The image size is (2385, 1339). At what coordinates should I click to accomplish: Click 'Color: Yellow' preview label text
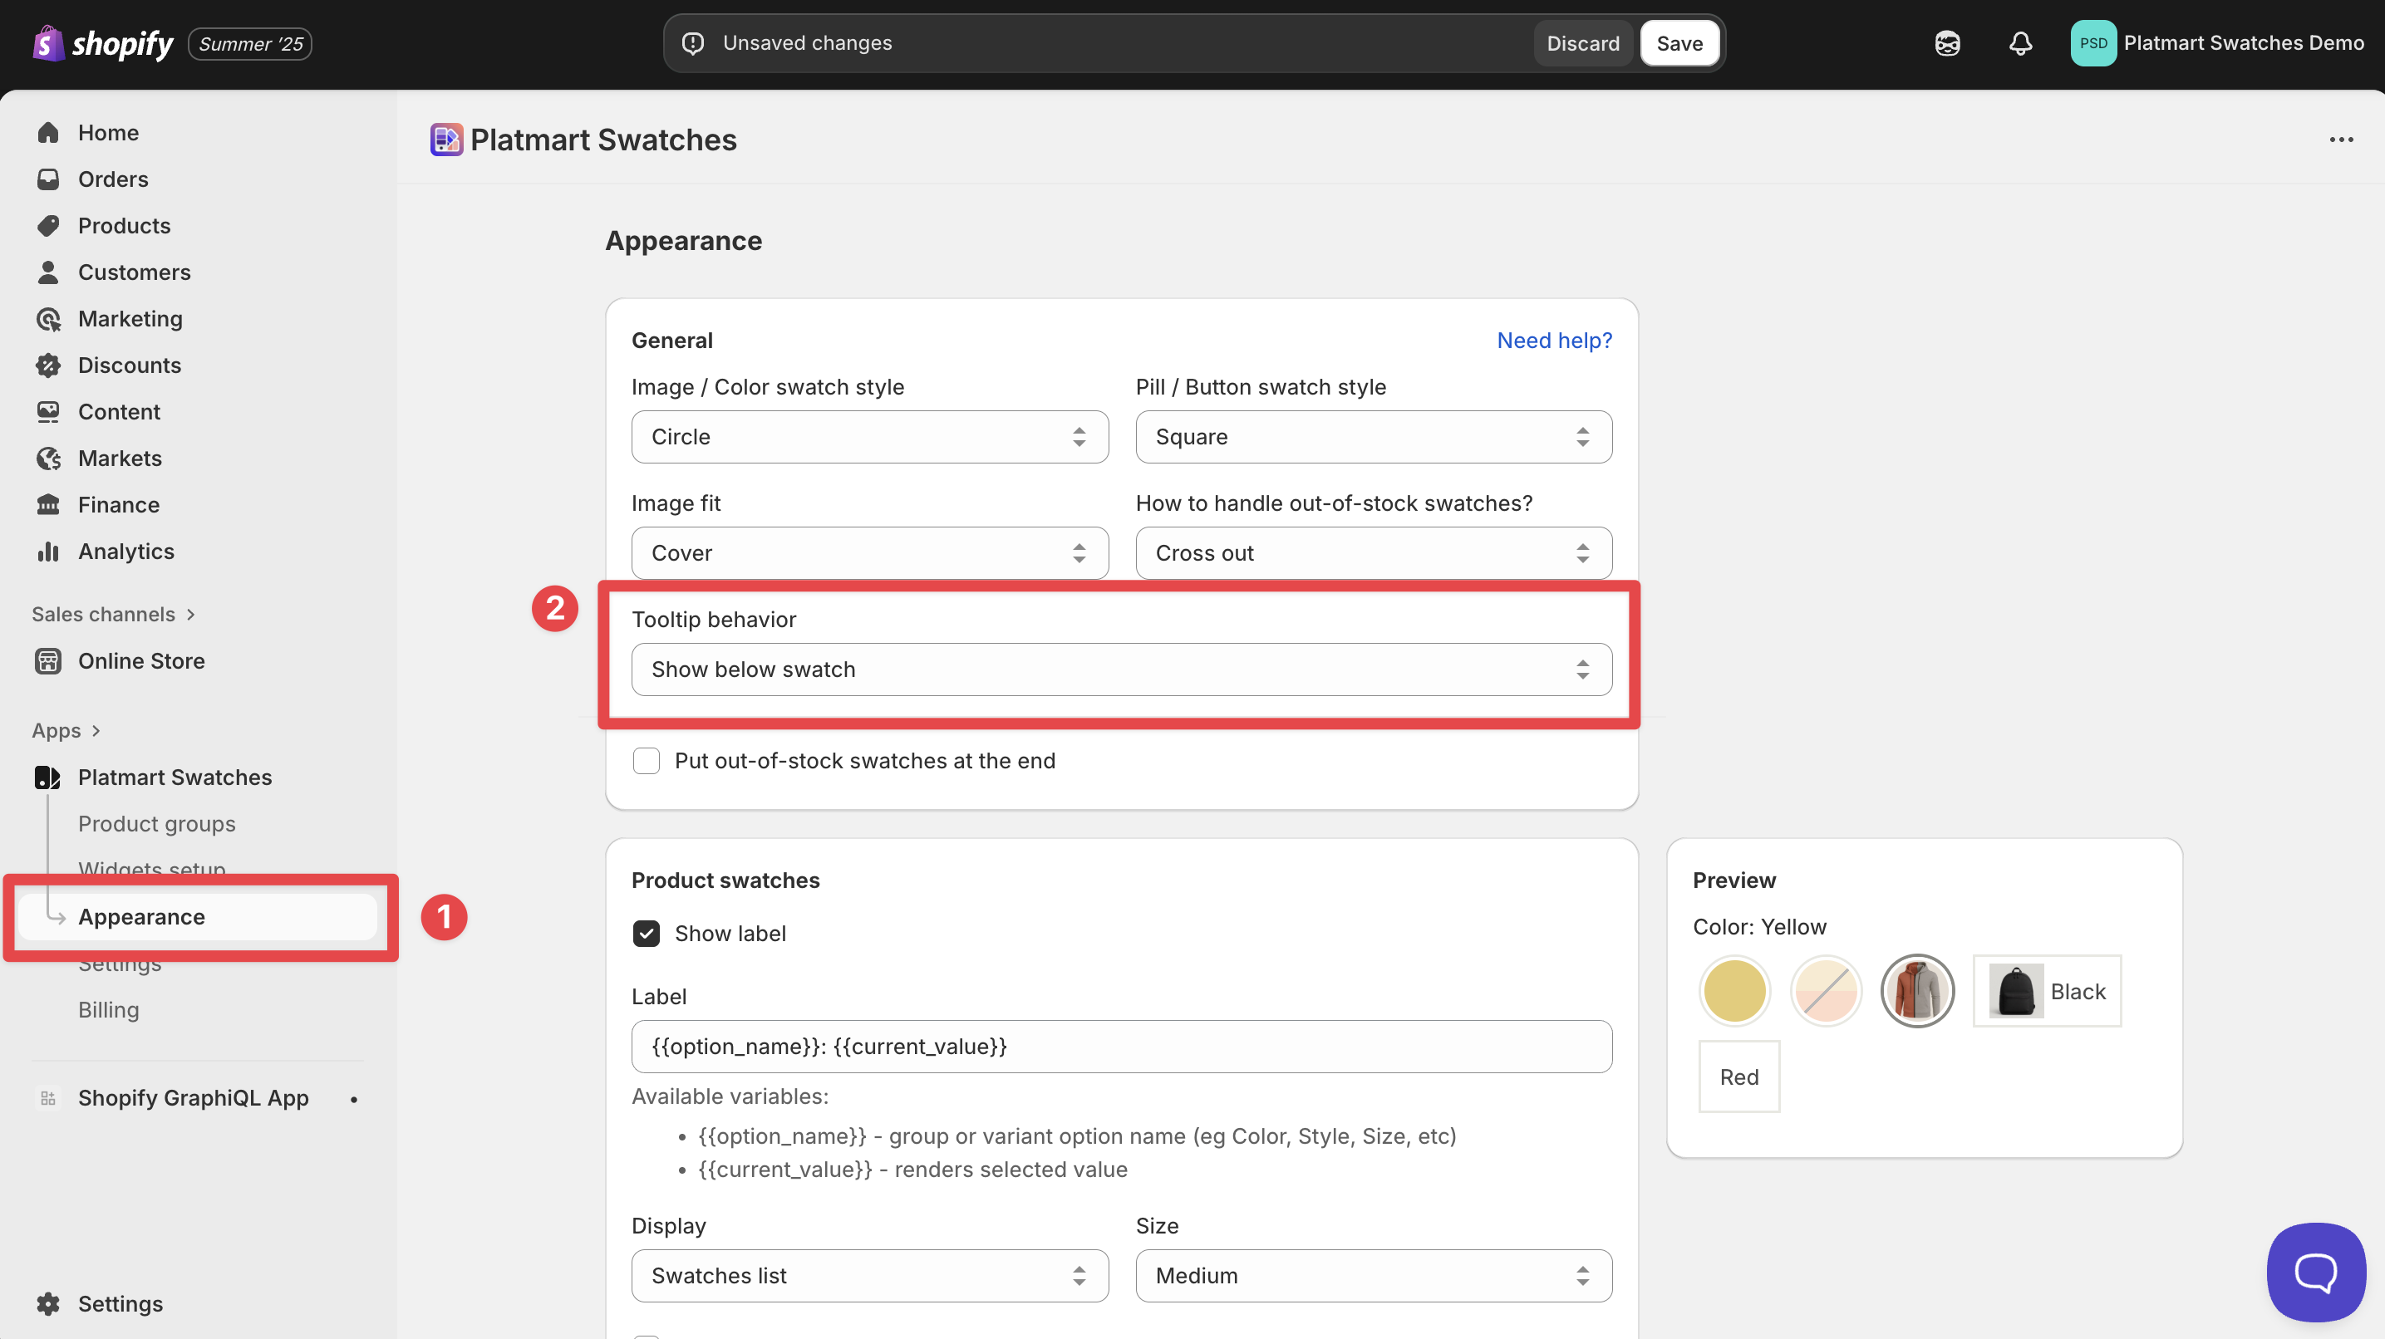tap(1759, 927)
